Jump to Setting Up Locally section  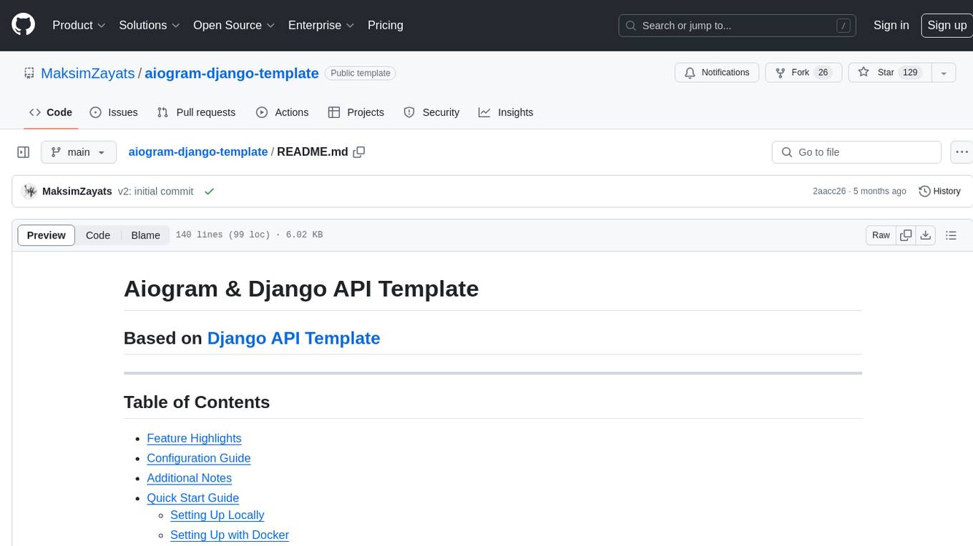point(217,515)
